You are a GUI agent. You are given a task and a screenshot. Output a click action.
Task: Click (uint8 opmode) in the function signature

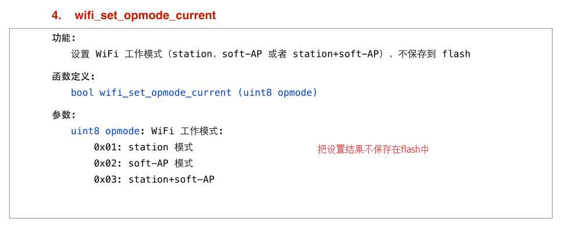pyautogui.click(x=277, y=93)
